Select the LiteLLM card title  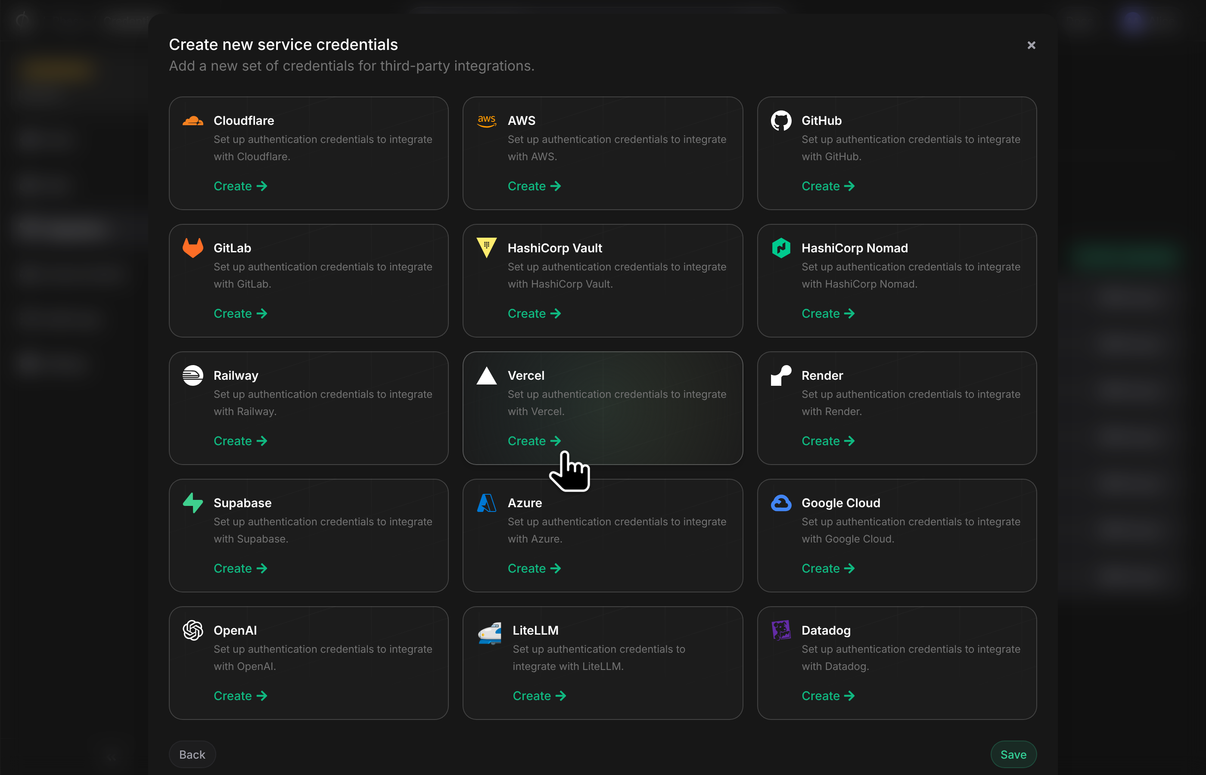pos(535,630)
